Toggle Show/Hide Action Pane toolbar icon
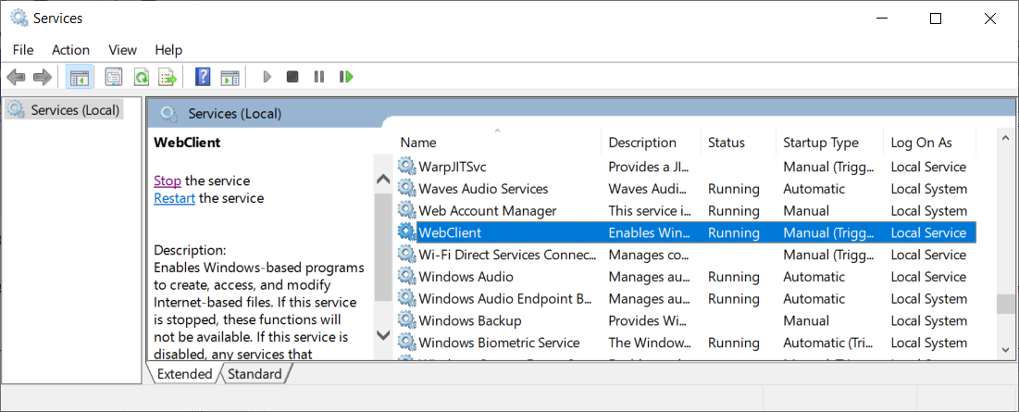1019x412 pixels. click(x=230, y=78)
